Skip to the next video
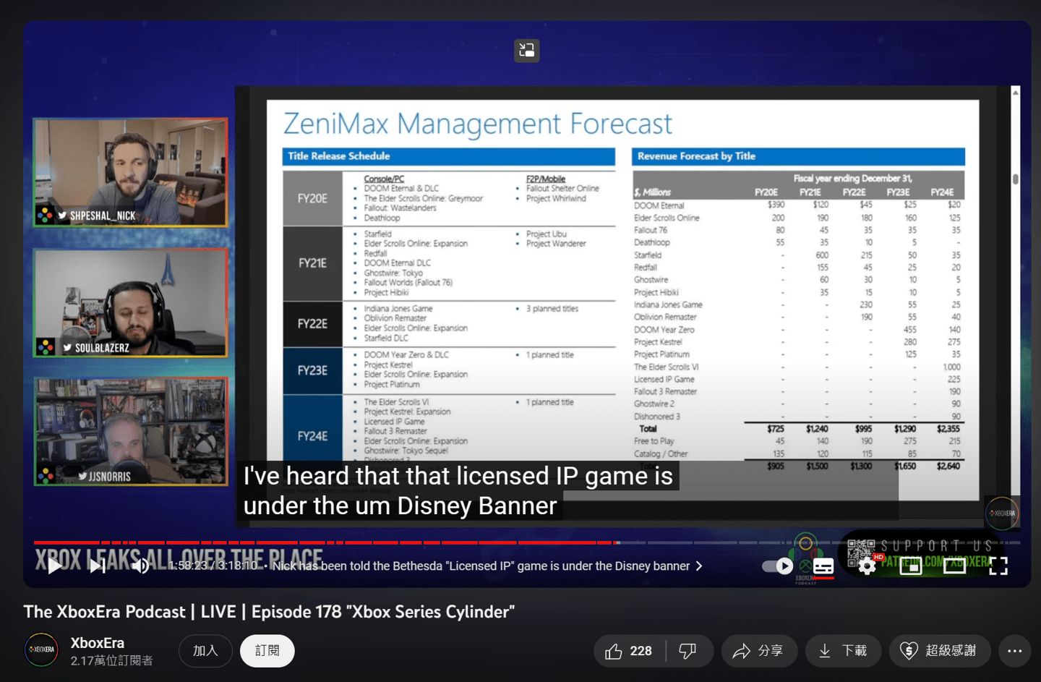Image resolution: width=1041 pixels, height=682 pixels. click(97, 566)
